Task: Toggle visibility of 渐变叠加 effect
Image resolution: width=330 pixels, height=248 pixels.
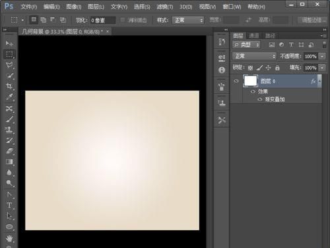Action: coord(260,99)
